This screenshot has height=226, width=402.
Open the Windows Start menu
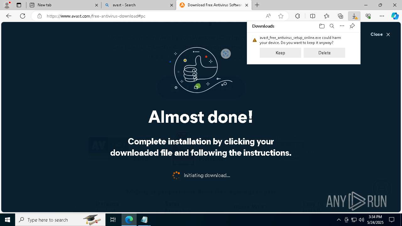8,220
